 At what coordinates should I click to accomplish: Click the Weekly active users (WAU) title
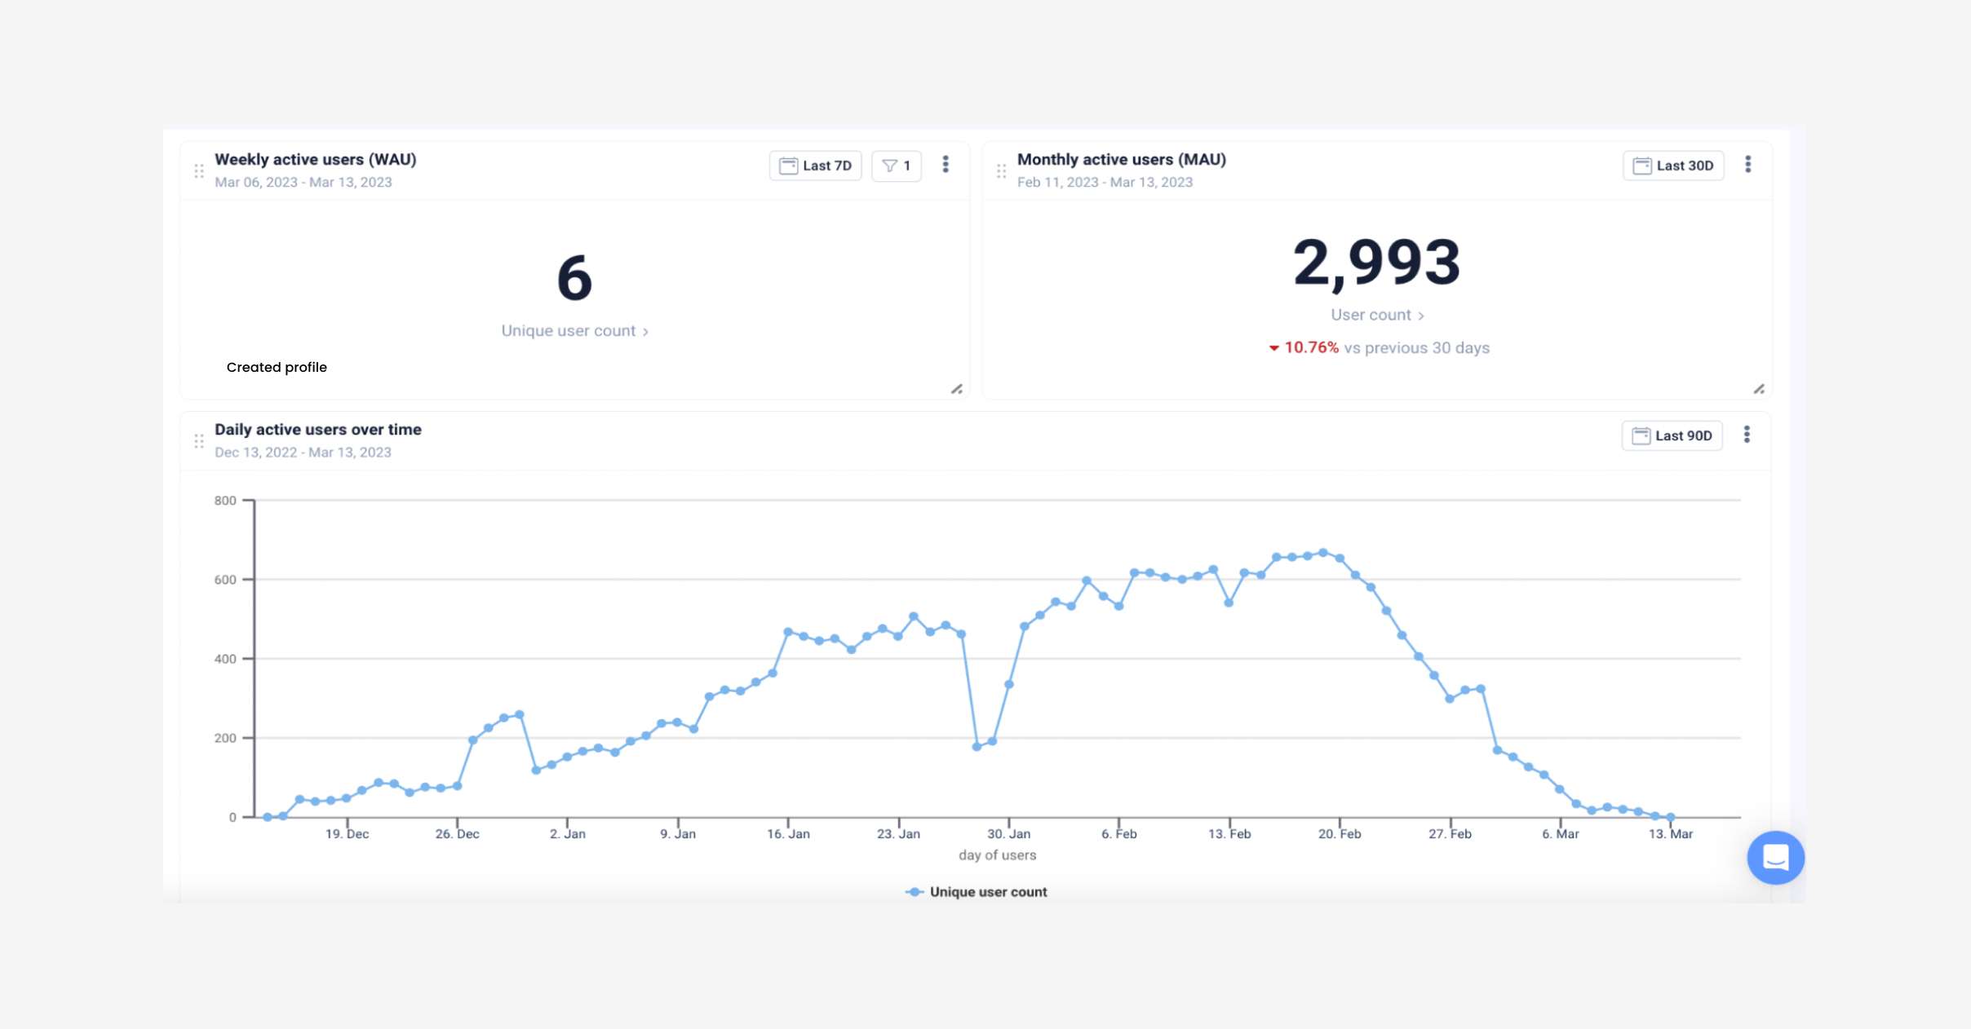tap(315, 160)
